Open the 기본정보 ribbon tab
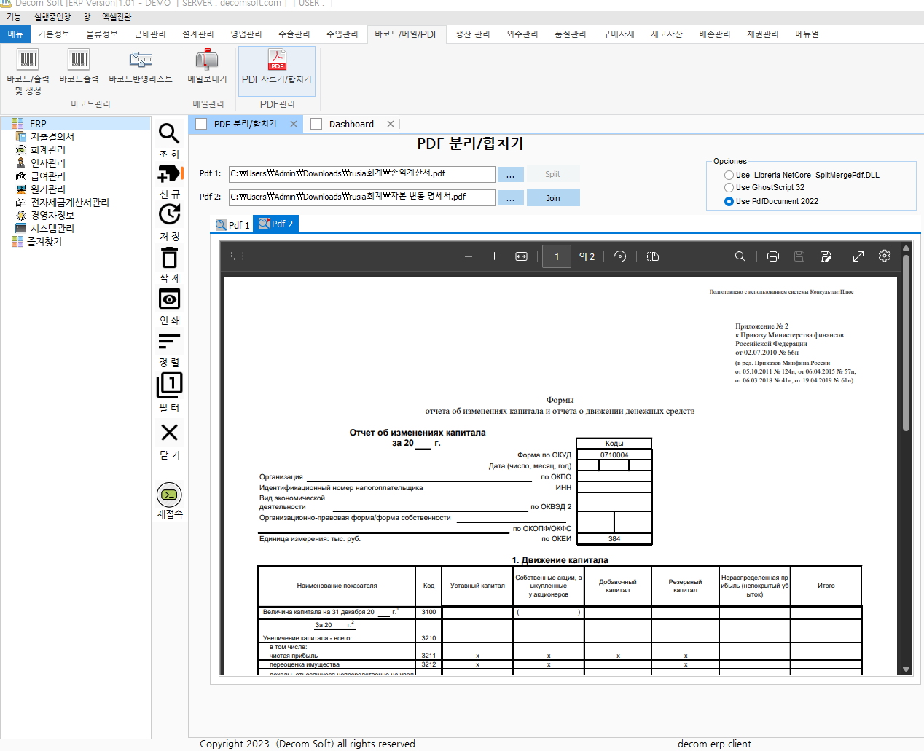This screenshot has height=751, width=924. point(54,34)
